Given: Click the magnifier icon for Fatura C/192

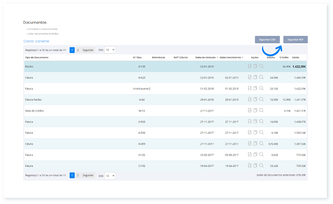Looking at the screenshot, I should pyautogui.click(x=261, y=165).
